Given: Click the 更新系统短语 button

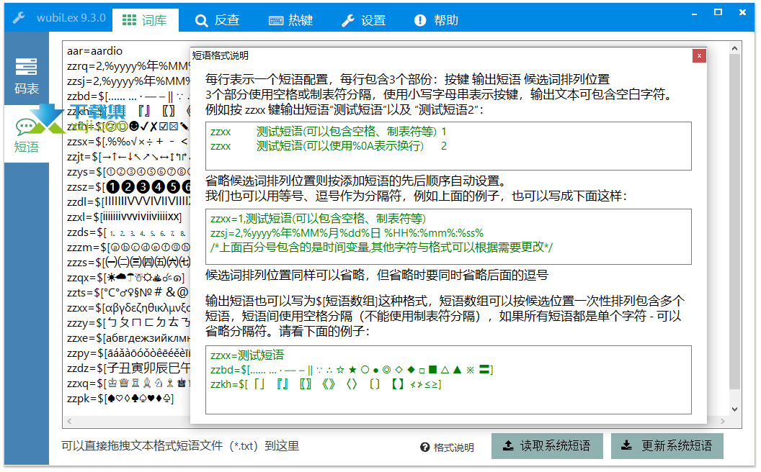Looking at the screenshot, I should coord(667,446).
